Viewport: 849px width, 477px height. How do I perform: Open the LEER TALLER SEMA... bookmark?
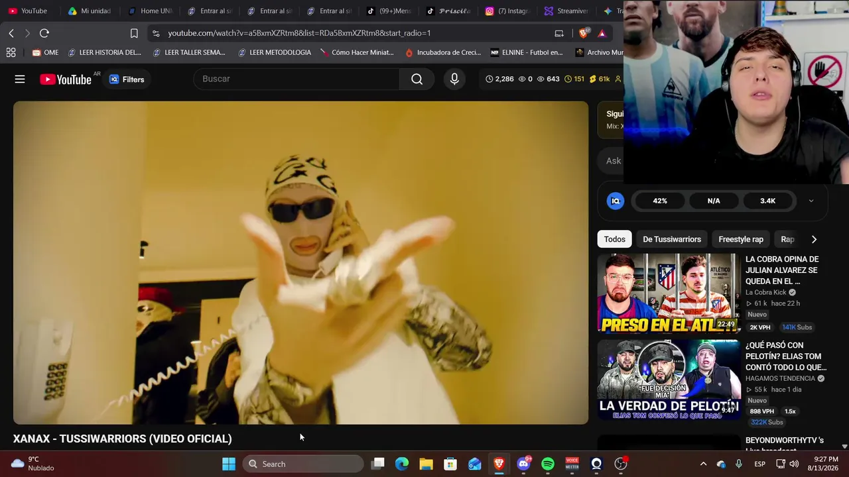click(189, 52)
